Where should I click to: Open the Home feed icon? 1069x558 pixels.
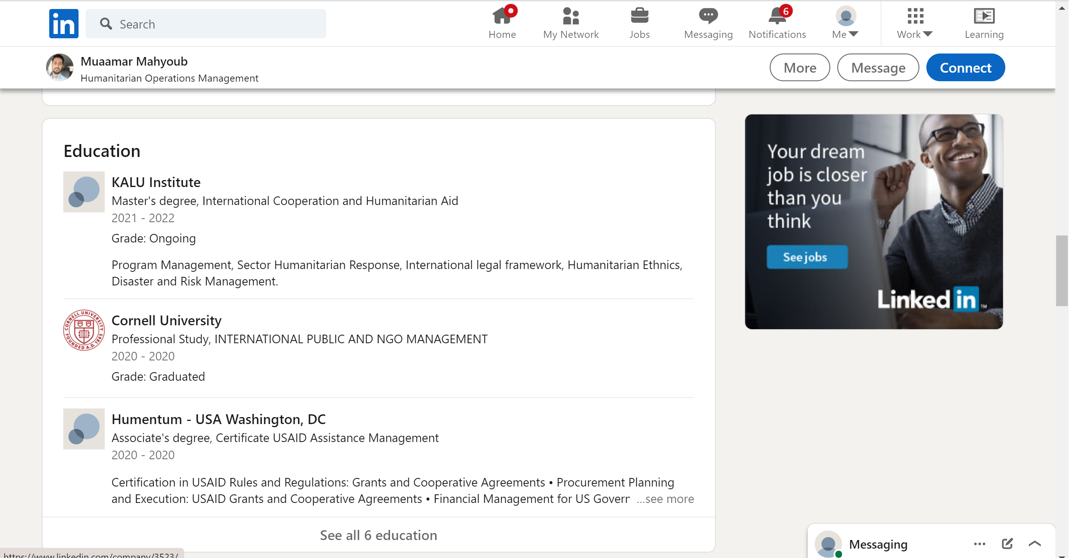click(502, 16)
